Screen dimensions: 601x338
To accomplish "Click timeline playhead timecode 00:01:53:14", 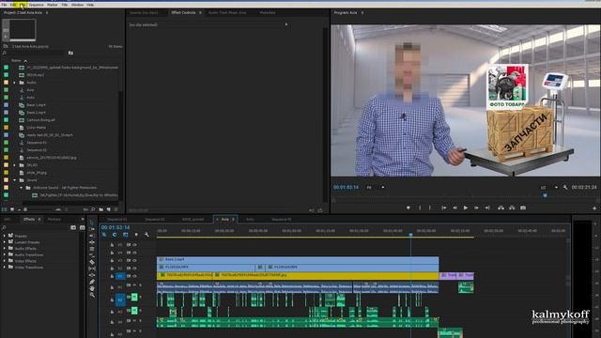I will [116, 227].
